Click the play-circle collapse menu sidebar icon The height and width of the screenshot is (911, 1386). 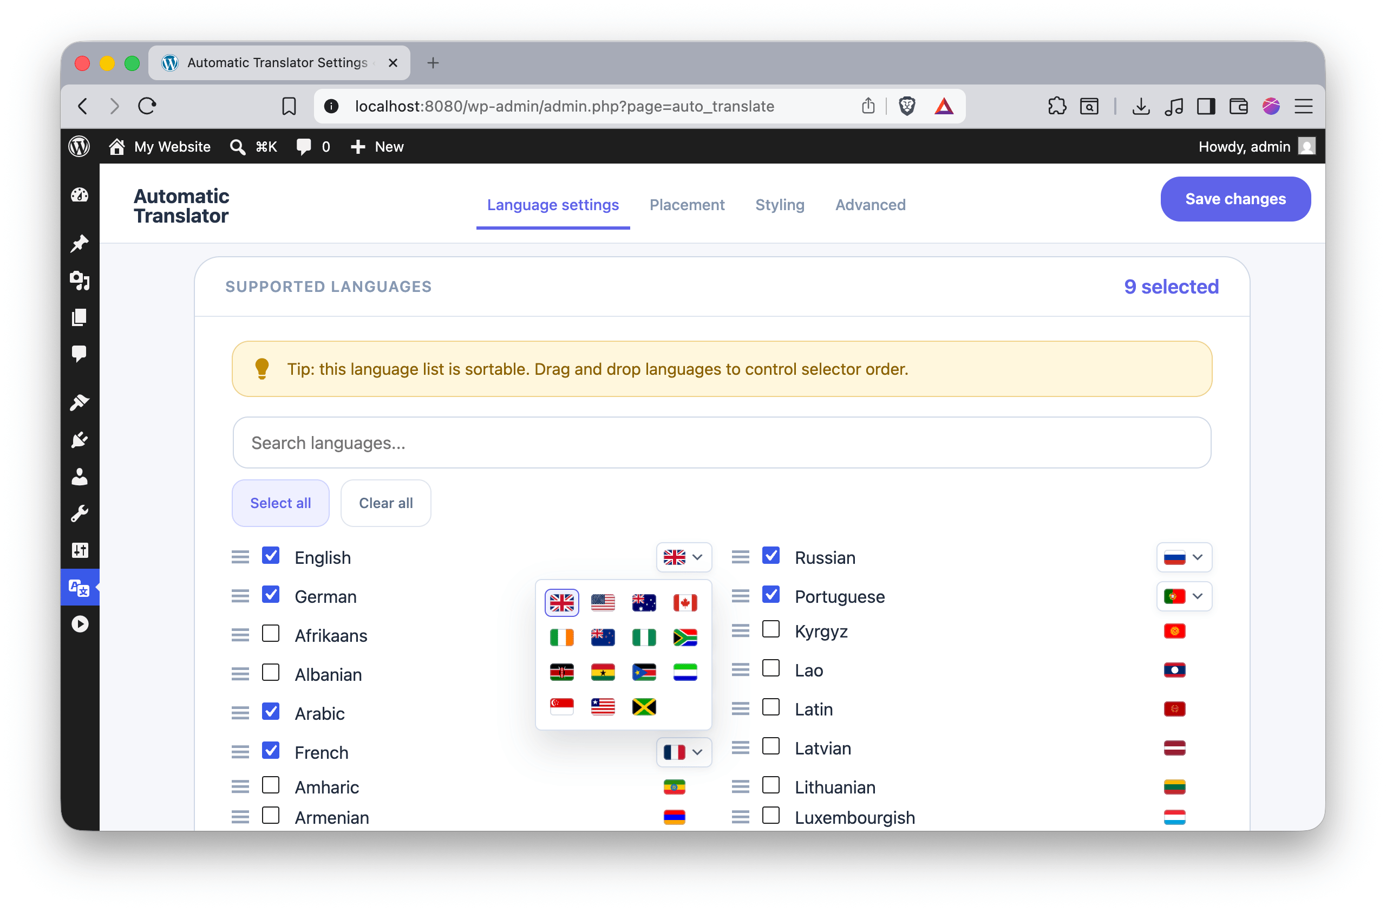click(80, 624)
